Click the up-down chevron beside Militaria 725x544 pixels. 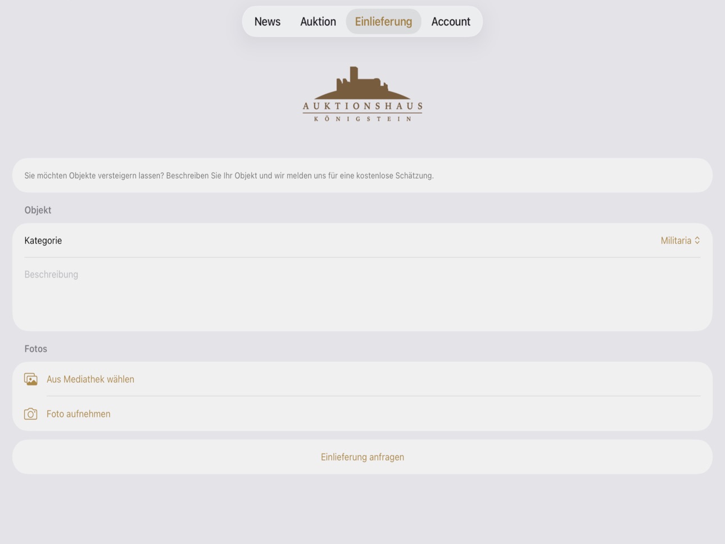coord(697,241)
